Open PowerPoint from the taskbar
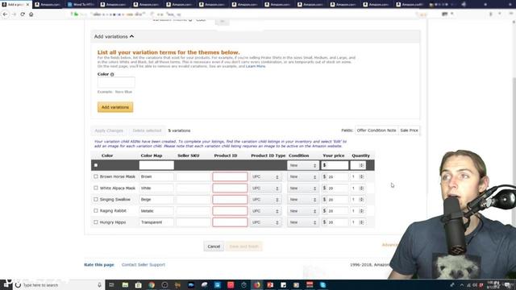The width and height of the screenshot is (516, 290). pyautogui.click(x=270, y=285)
